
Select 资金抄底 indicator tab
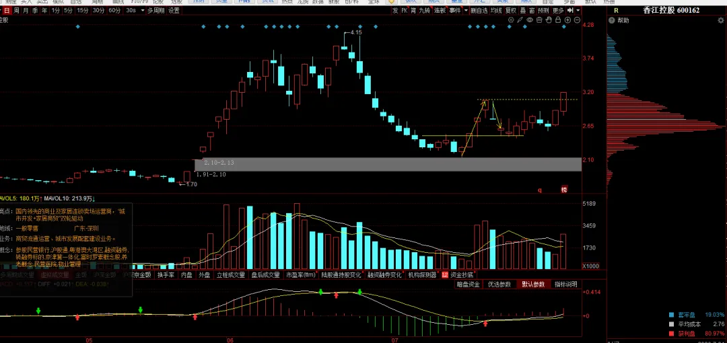point(462,275)
